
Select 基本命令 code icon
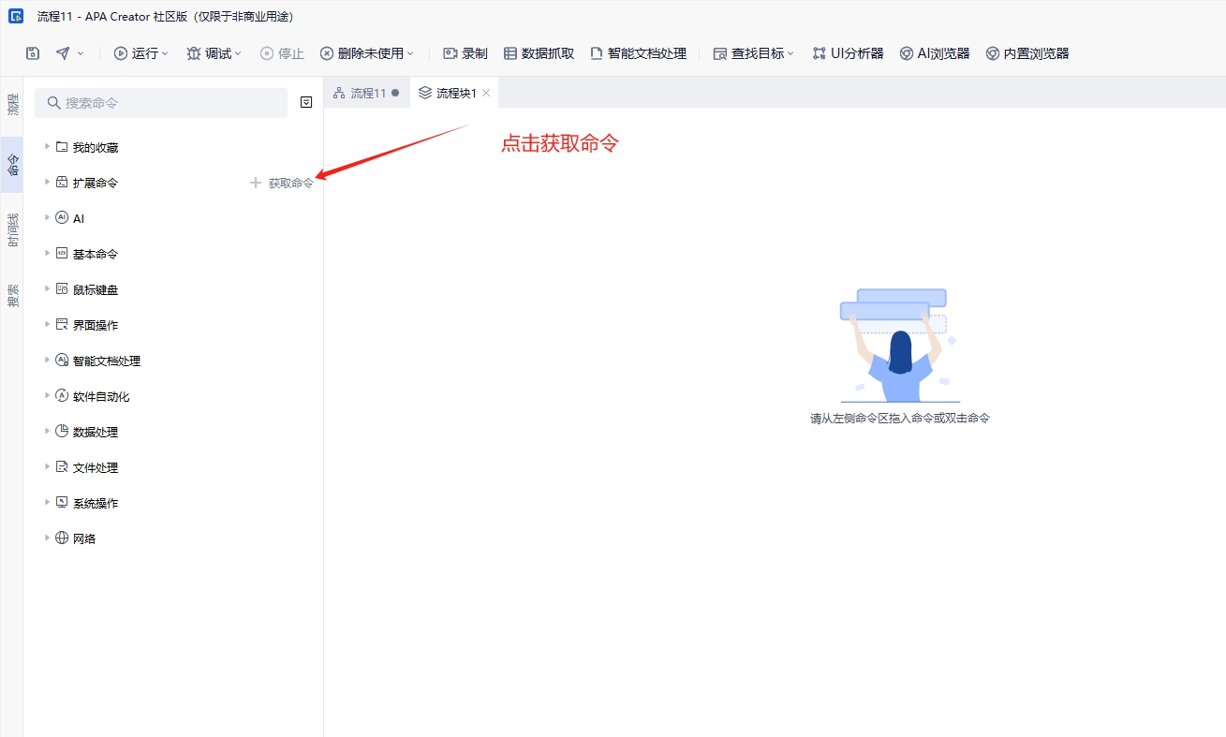(62, 254)
